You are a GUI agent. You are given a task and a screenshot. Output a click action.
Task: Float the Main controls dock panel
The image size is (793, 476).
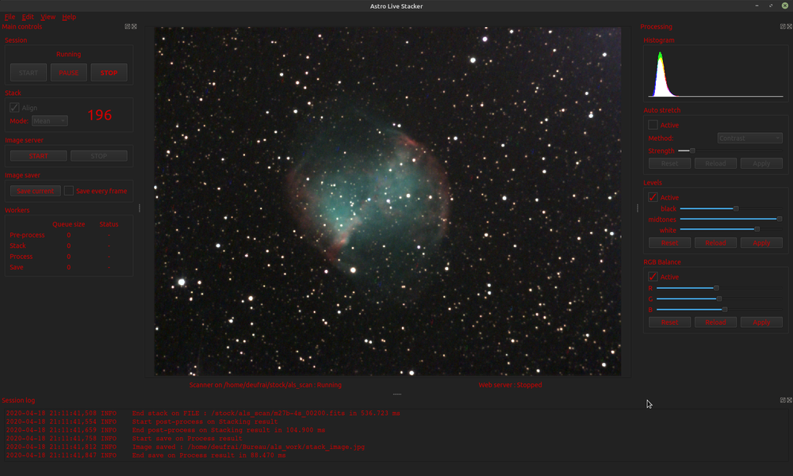128,27
